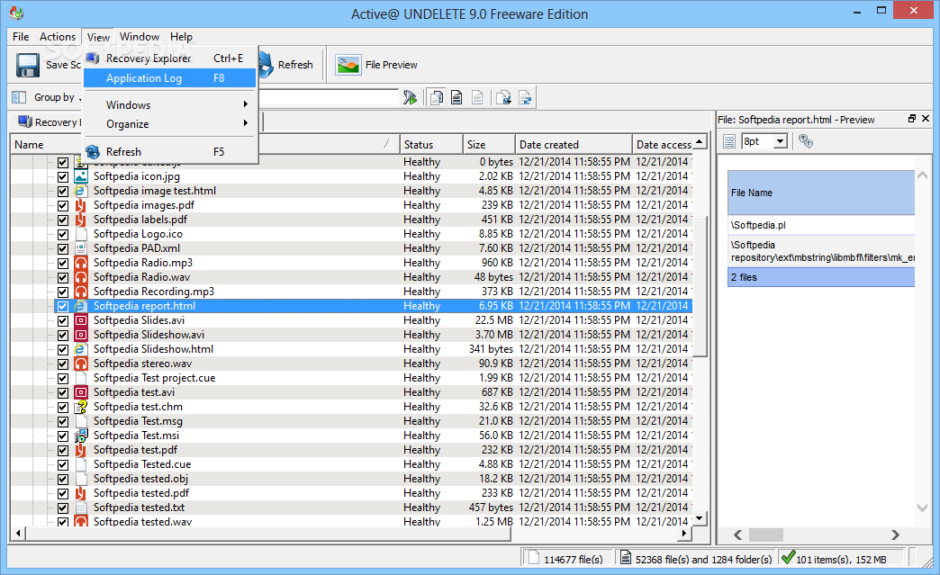Uncheck the Softpedia Test project.cue checkbox
This screenshot has width=940, height=575.
(63, 378)
